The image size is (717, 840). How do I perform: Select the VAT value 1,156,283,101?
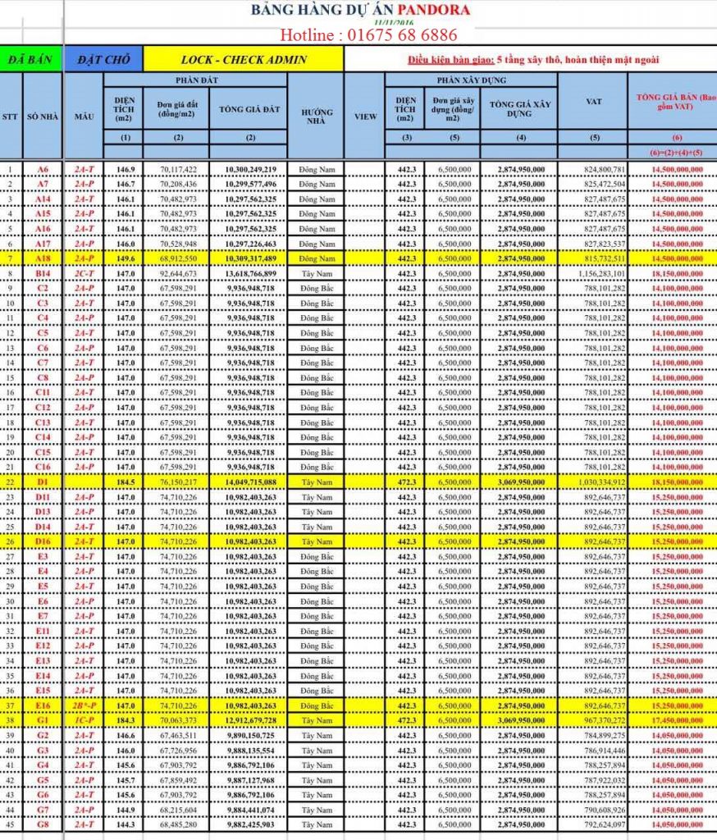pyautogui.click(x=601, y=274)
